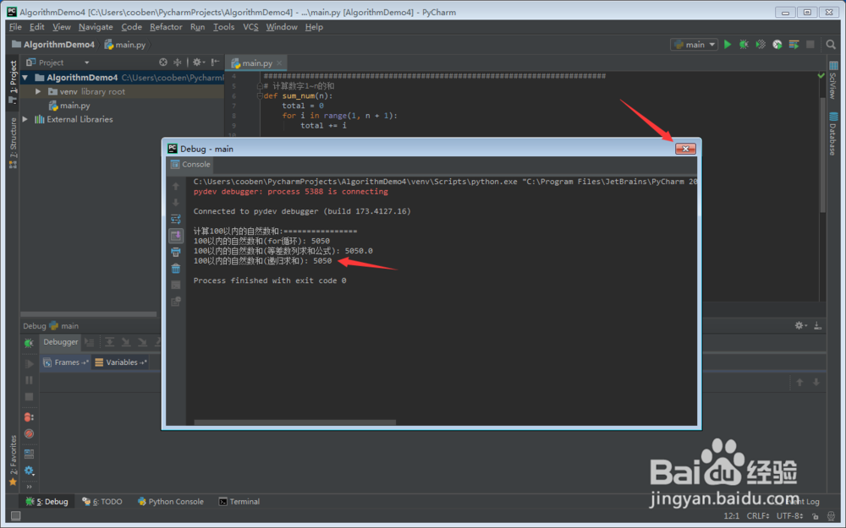Viewport: 846px width, 528px height.
Task: Toggle soft-wrap in Debug console
Action: pyautogui.click(x=176, y=220)
